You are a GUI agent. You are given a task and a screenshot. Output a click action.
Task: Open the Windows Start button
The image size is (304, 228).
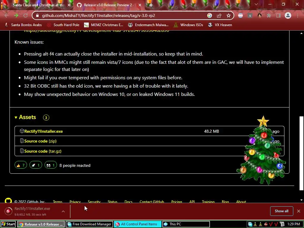8,224
